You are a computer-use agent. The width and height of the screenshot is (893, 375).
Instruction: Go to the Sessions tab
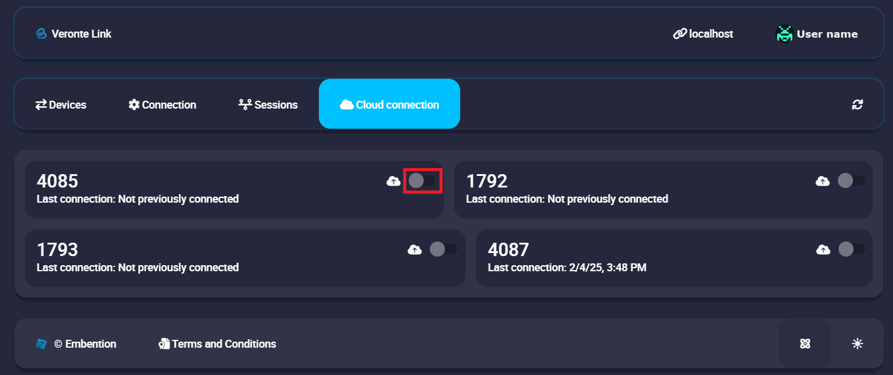pyautogui.click(x=268, y=104)
